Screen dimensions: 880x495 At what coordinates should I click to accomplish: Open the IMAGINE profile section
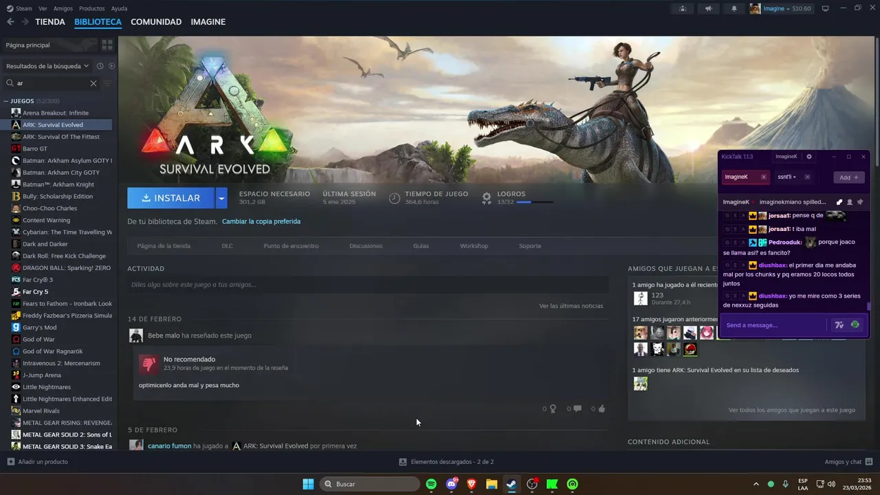point(208,22)
